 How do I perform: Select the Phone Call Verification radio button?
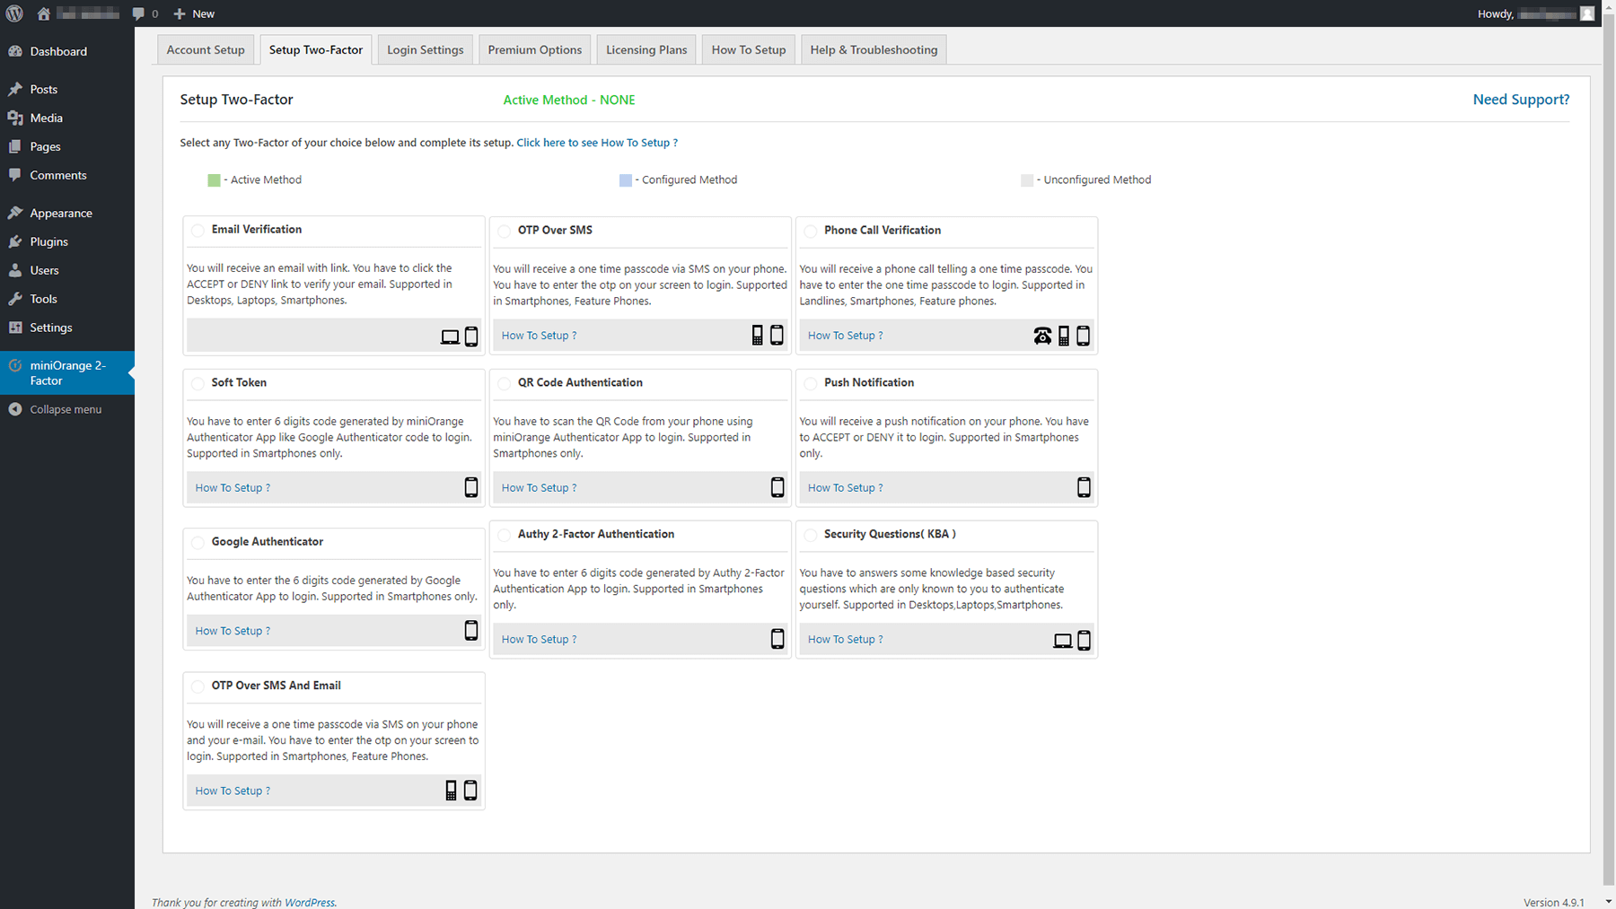point(810,232)
